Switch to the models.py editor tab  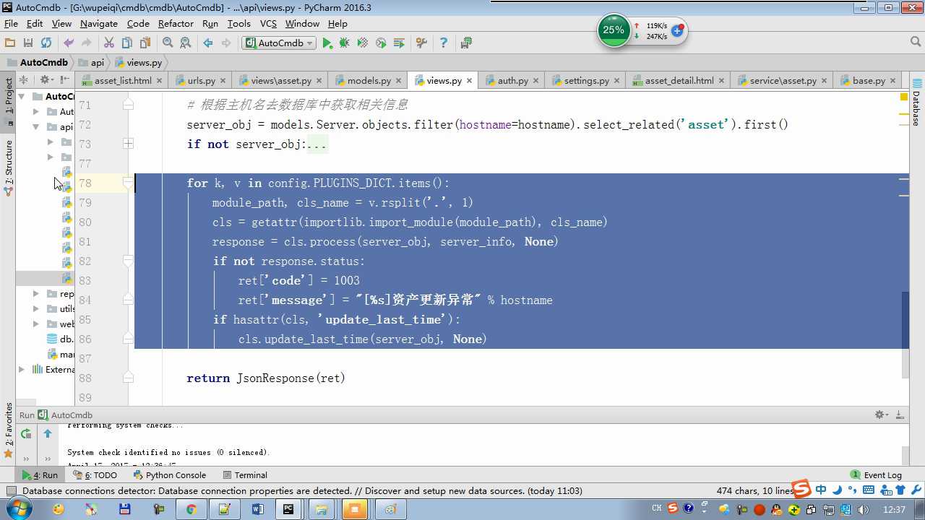(369, 81)
